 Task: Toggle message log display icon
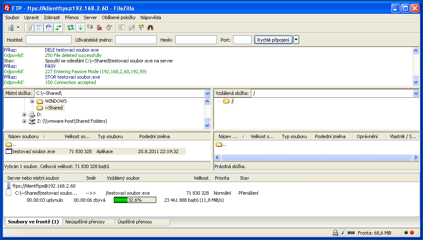coord(29,27)
